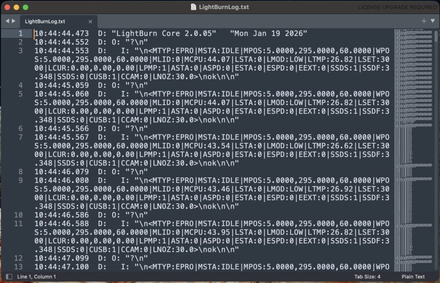Click the green zoom traffic light
This screenshot has height=283, width=440.
(25, 7)
